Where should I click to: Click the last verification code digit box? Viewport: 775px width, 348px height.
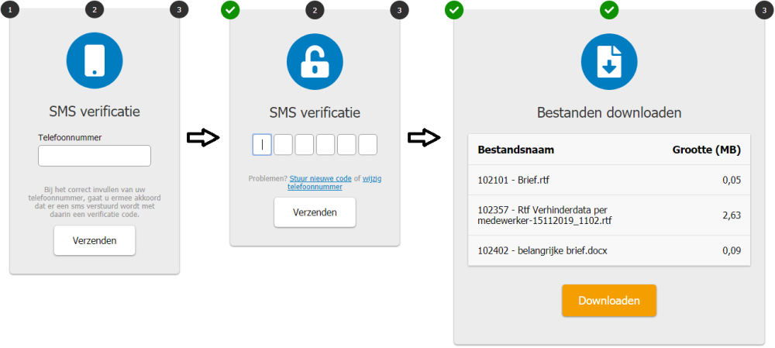click(x=367, y=144)
